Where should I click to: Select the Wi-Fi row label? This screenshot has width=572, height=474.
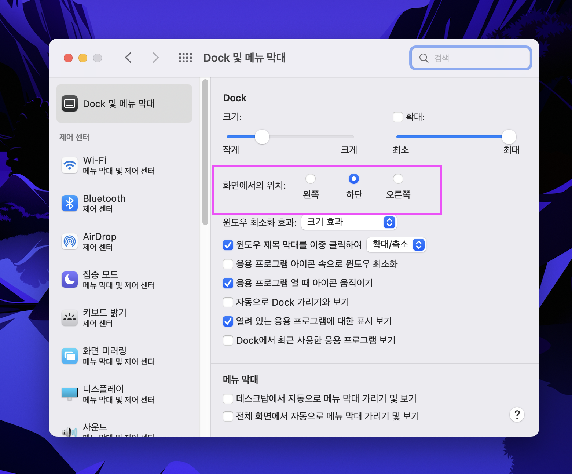click(x=95, y=160)
